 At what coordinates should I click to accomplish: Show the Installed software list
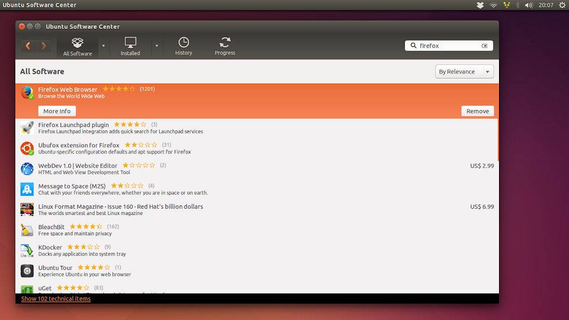coord(130,46)
